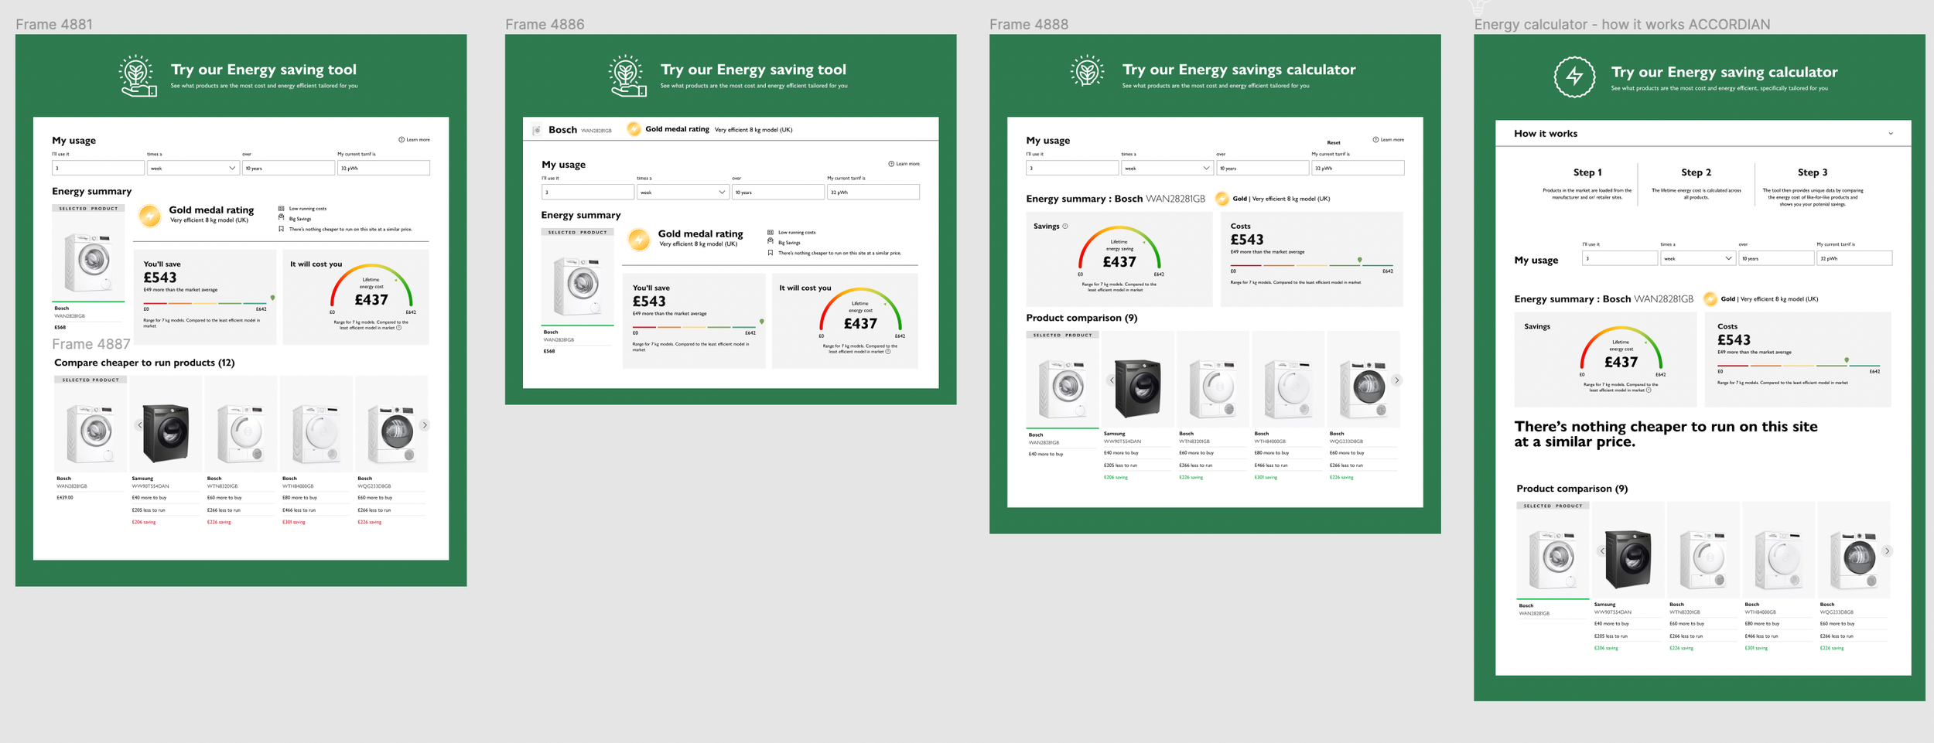Click I'll use it field in ACCORDIAN frame

(x=1620, y=258)
